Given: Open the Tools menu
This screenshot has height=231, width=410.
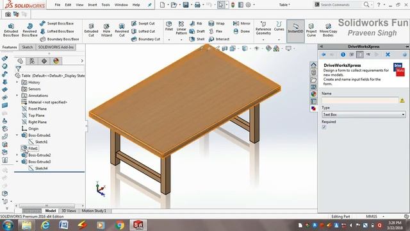Looking at the screenshot, I should [x=106, y=4].
